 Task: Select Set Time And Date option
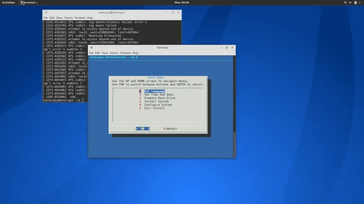[x=159, y=94]
